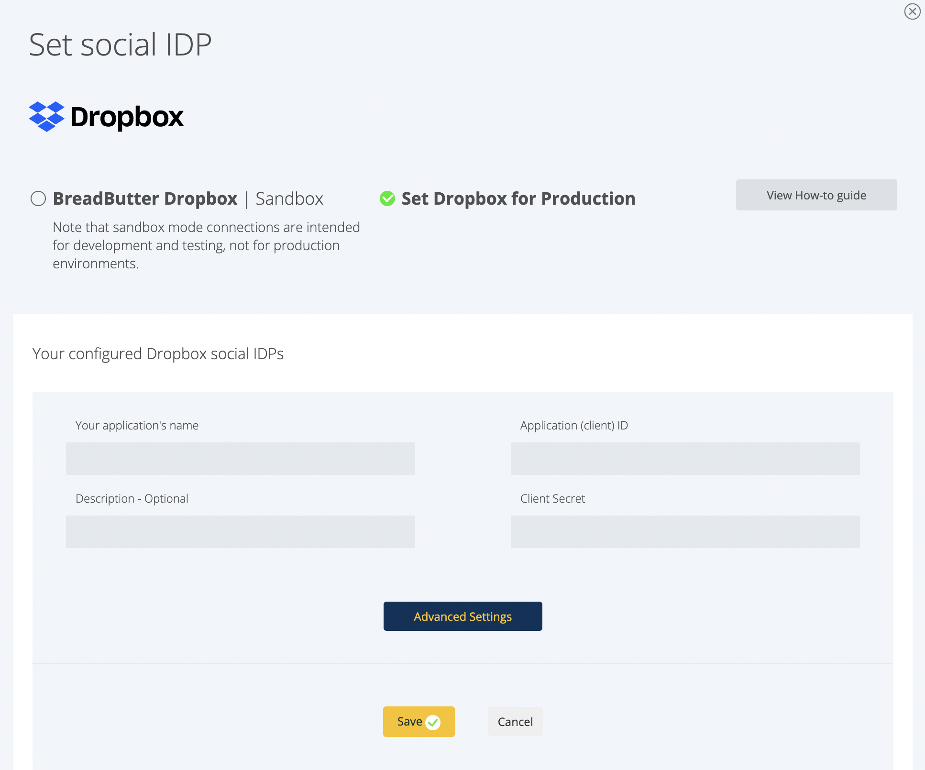The width and height of the screenshot is (925, 770).
Task: Click the BreadButter Dropbox label
Action: point(145,198)
